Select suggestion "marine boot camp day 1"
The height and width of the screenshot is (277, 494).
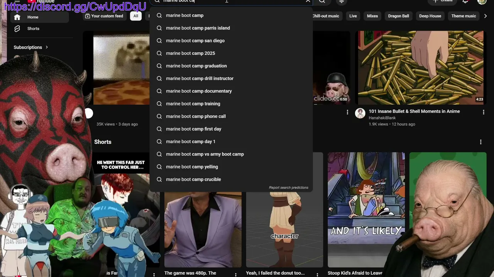coord(231,142)
